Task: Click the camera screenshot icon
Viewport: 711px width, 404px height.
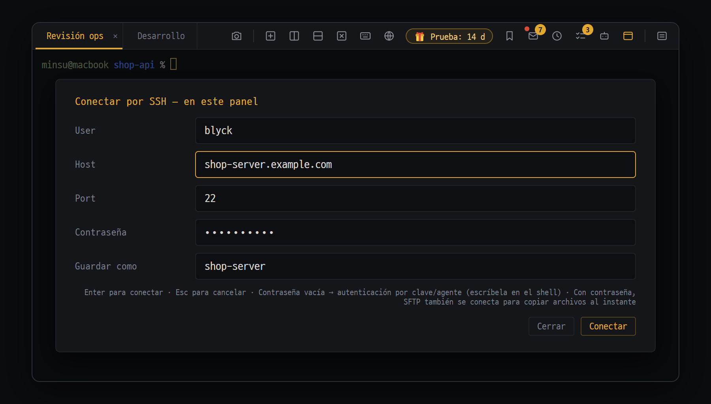Action: pyautogui.click(x=237, y=36)
